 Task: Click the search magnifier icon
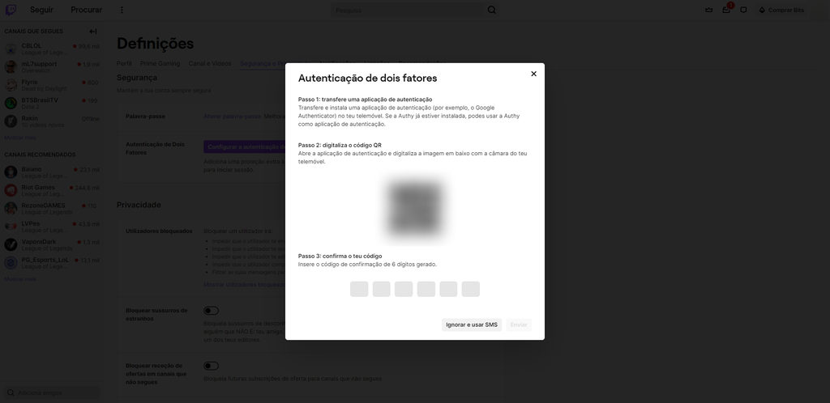(x=492, y=10)
